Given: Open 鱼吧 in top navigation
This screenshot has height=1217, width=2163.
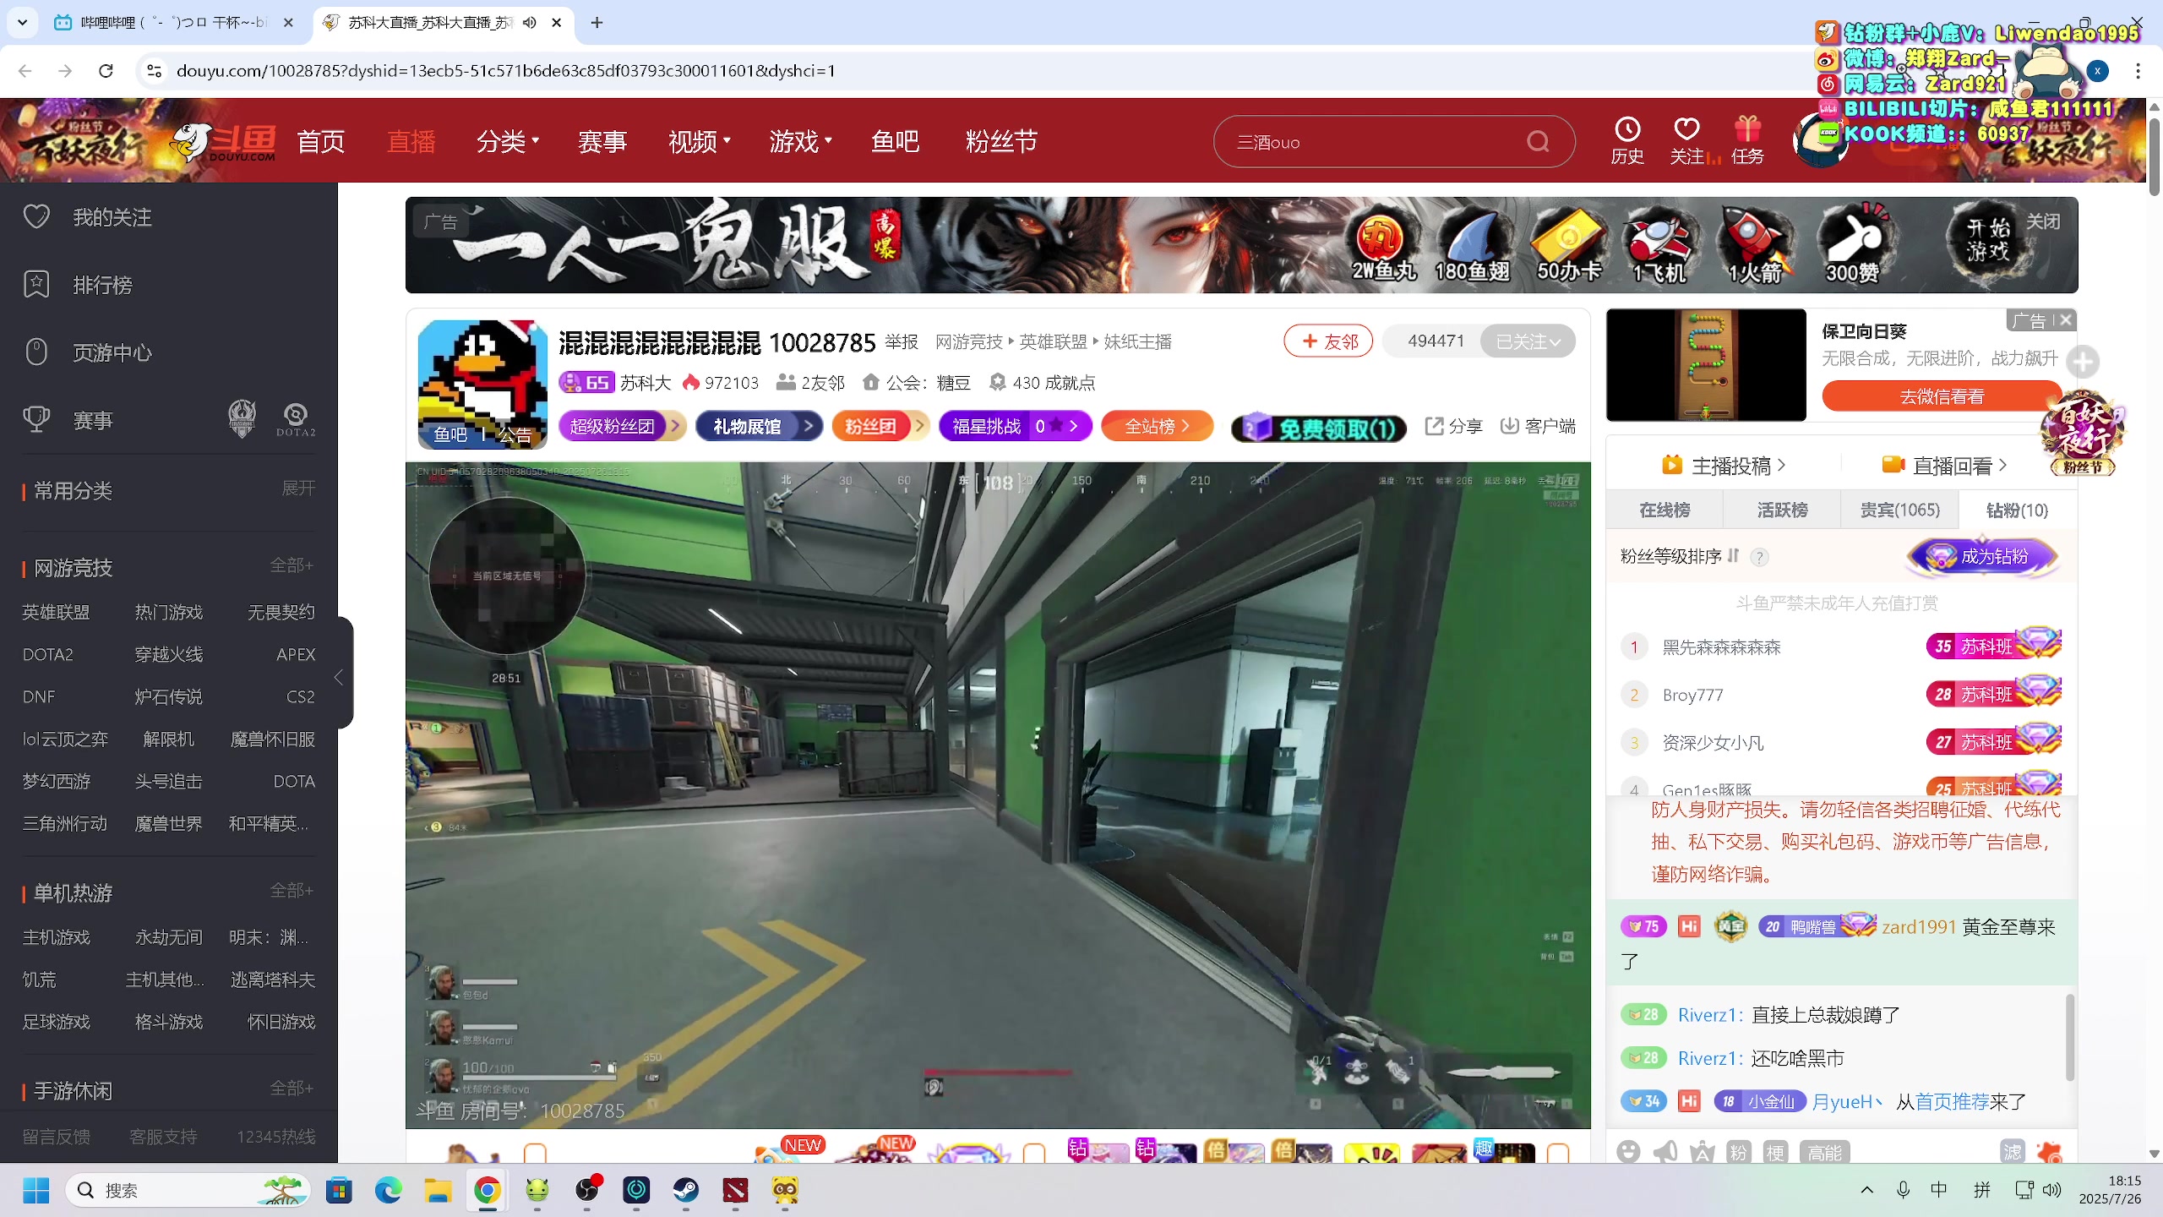Looking at the screenshot, I should point(895,141).
